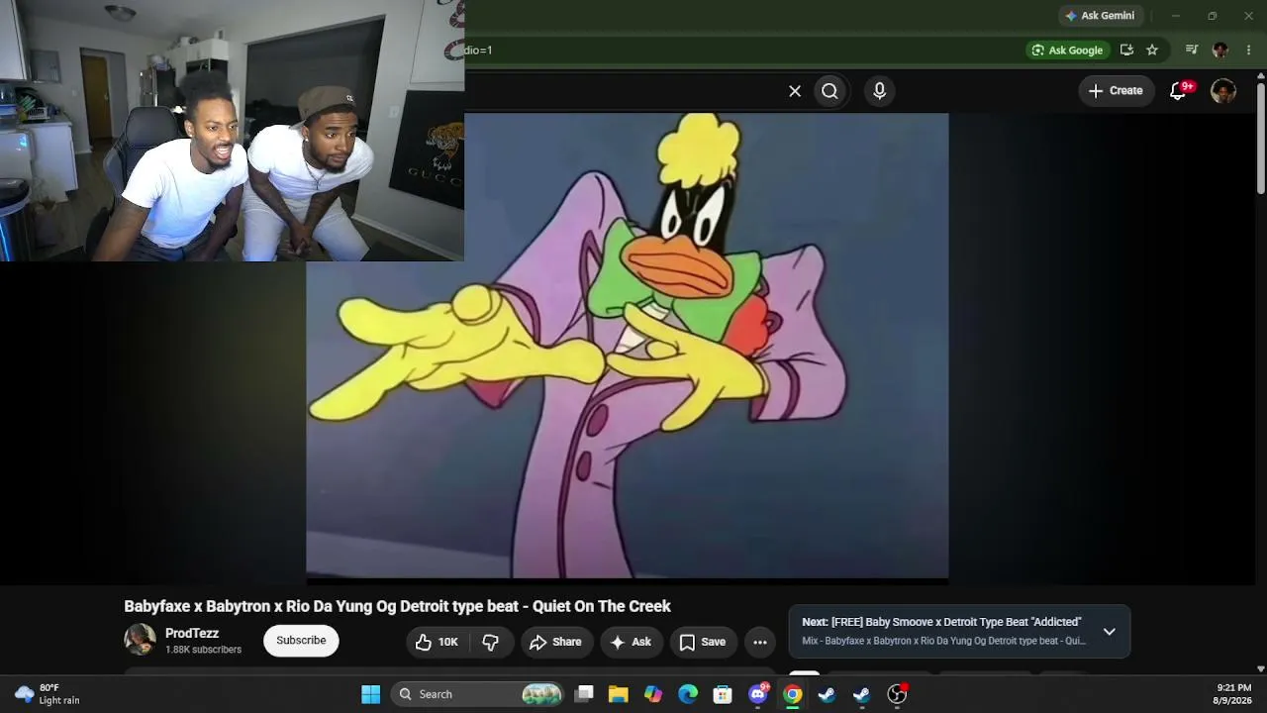Dislike the video with thumbs down
This screenshot has width=1267, height=713.
tap(490, 642)
